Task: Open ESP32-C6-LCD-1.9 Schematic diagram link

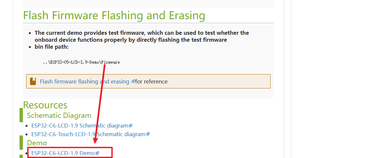Action: coord(79,126)
